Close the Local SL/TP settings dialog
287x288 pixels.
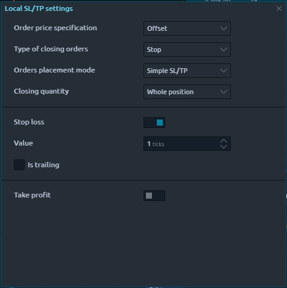[x=279, y=8]
